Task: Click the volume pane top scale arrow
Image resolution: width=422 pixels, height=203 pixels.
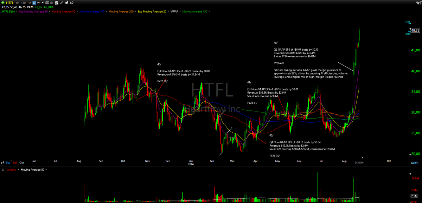Action: [409, 174]
